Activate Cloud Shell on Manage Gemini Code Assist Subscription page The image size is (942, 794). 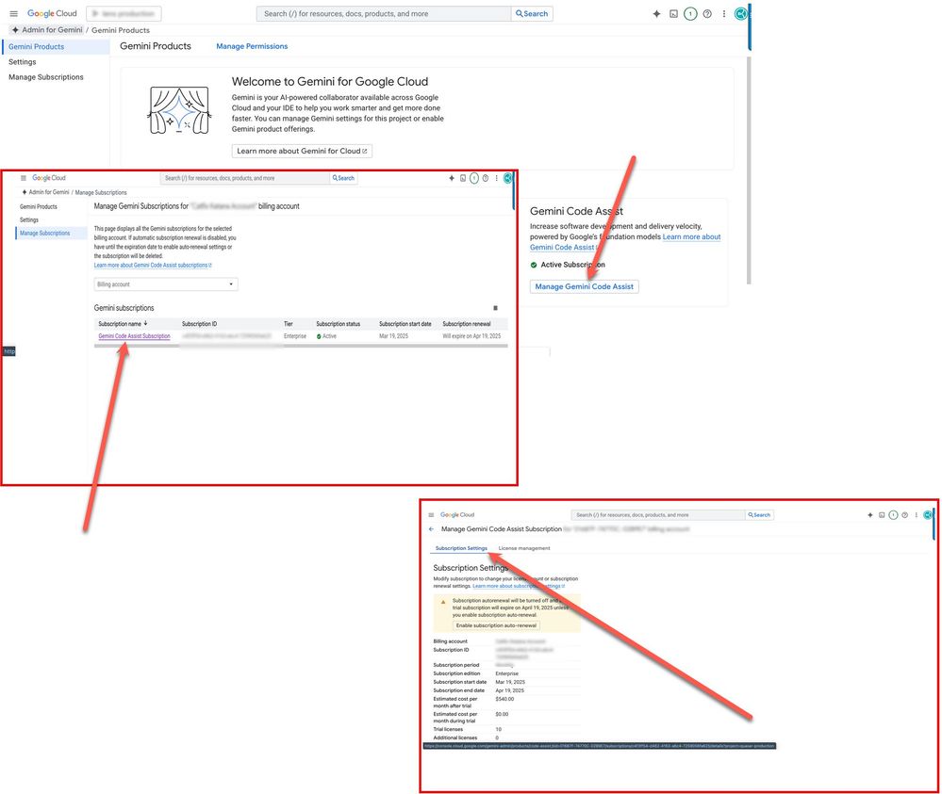(882, 515)
